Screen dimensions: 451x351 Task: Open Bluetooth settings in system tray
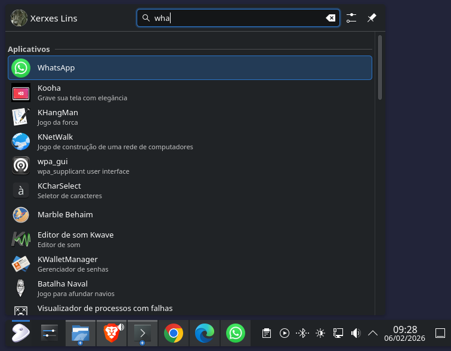(302, 333)
